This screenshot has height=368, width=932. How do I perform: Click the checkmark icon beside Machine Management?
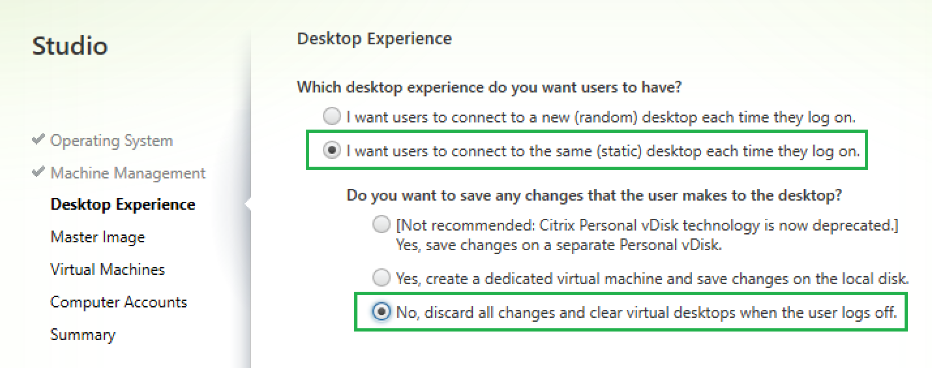pos(38,173)
